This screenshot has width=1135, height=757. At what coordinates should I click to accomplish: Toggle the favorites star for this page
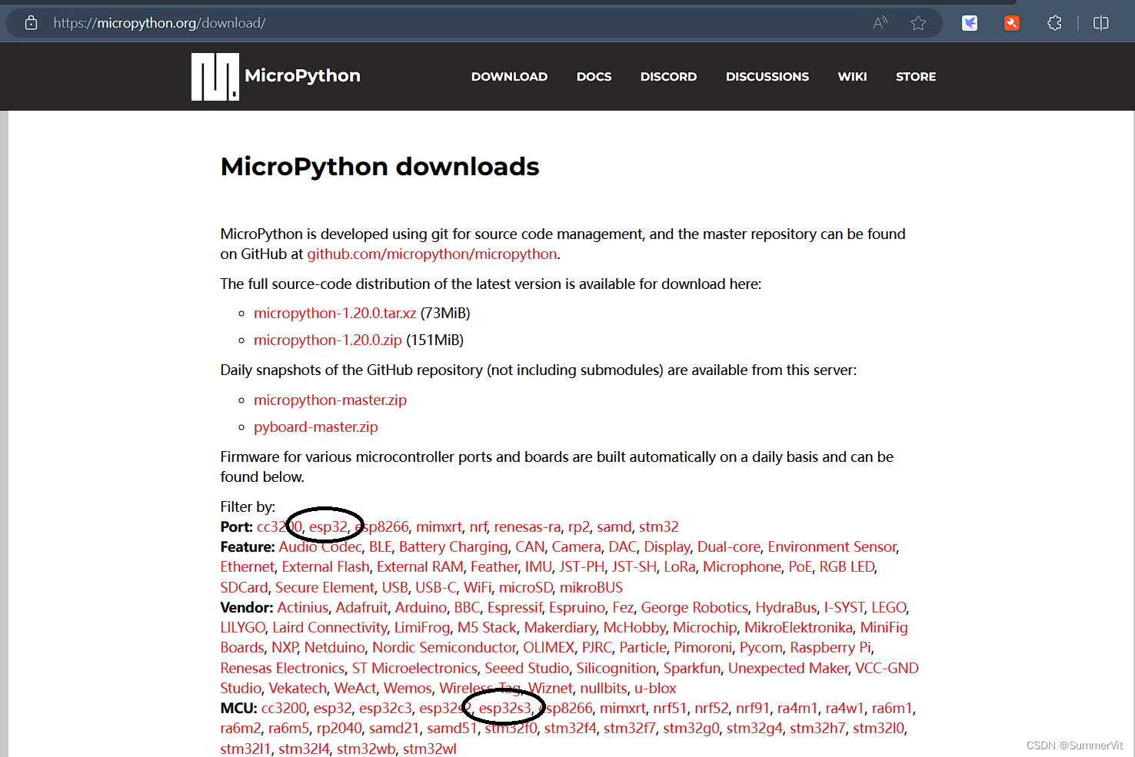[918, 23]
